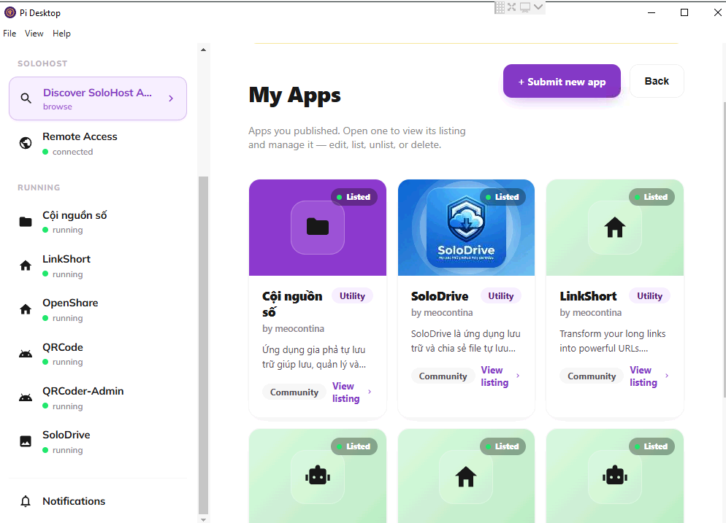Click the home icon beside LinkShort in sidebar

(x=26, y=266)
